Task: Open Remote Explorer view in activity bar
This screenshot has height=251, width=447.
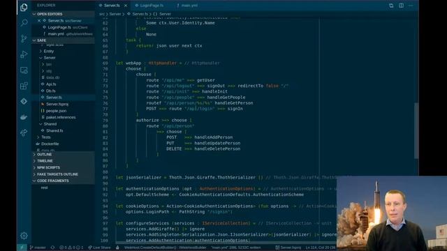Action: pos(24,70)
